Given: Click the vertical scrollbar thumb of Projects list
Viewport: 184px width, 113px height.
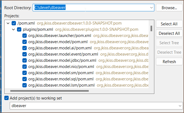Looking at the screenshot, I should 151,28.
